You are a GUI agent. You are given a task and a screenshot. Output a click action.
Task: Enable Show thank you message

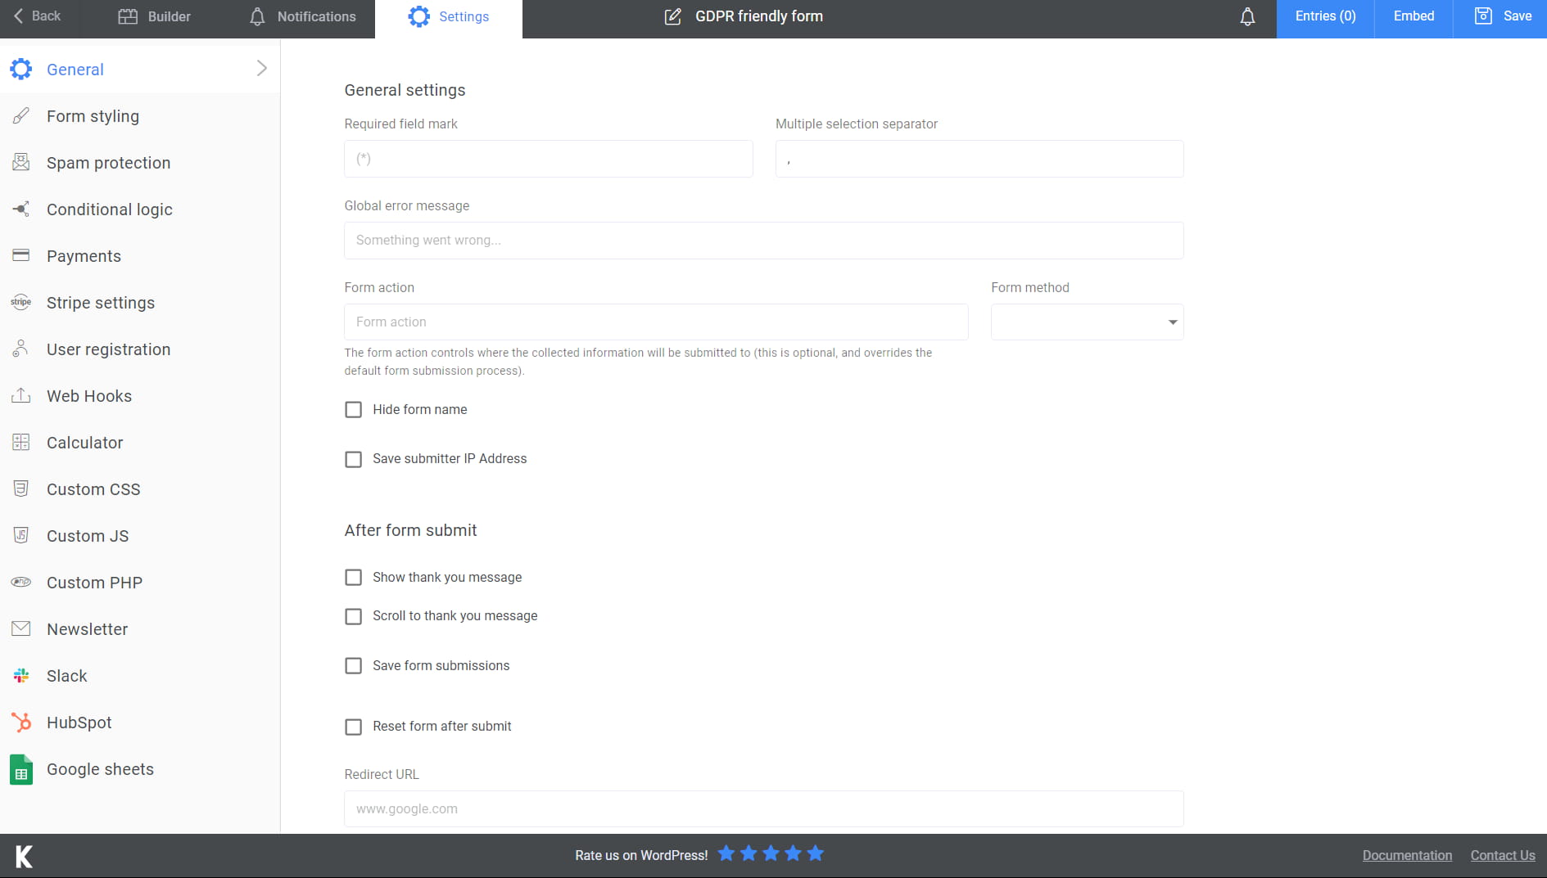(x=353, y=577)
